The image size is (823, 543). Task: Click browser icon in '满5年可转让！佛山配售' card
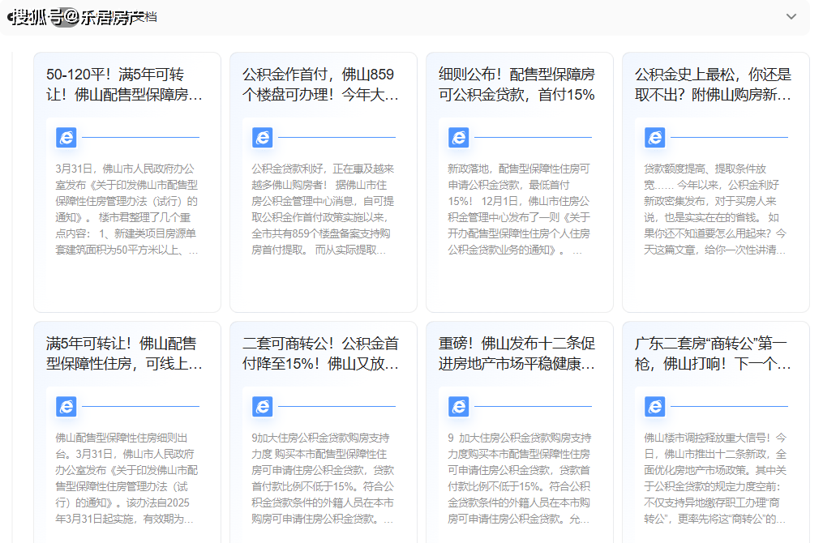[x=66, y=407]
